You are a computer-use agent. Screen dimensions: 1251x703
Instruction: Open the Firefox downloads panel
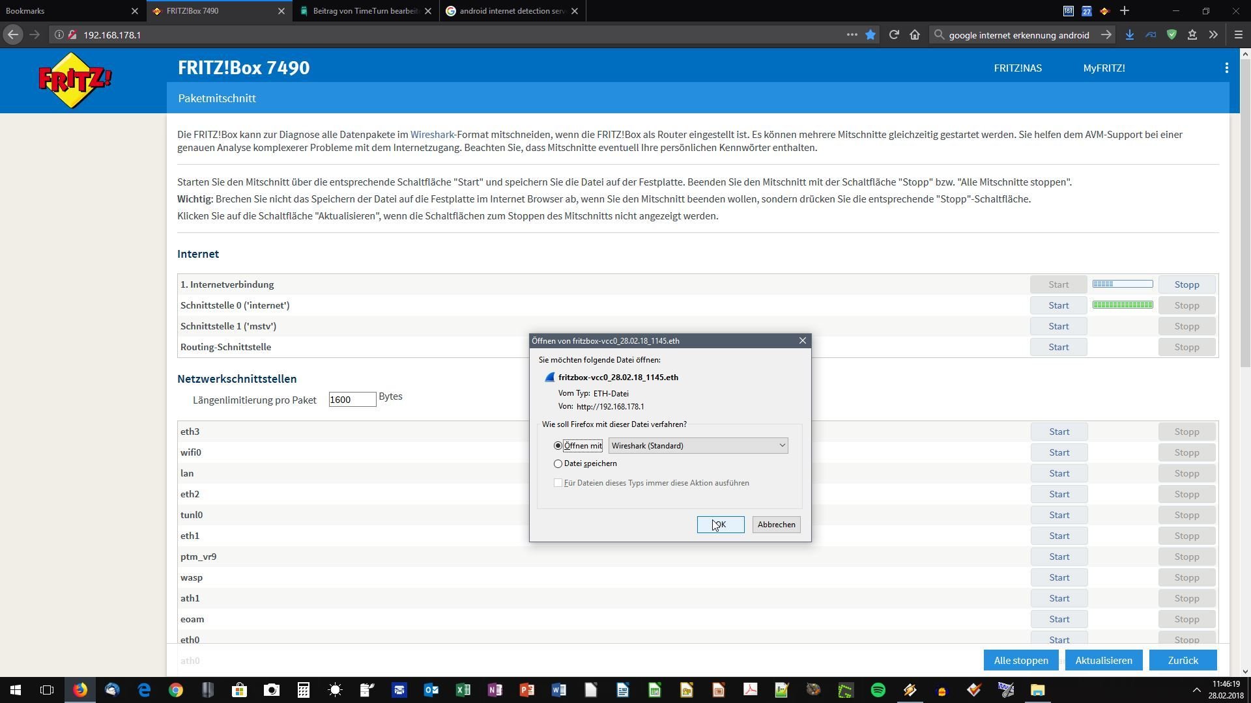(1130, 34)
